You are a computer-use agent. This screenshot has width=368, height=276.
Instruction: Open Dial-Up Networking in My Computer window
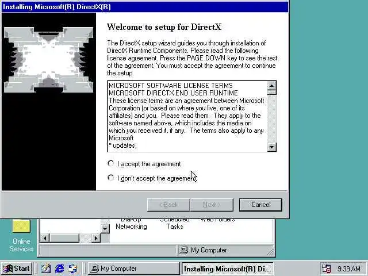131,224
